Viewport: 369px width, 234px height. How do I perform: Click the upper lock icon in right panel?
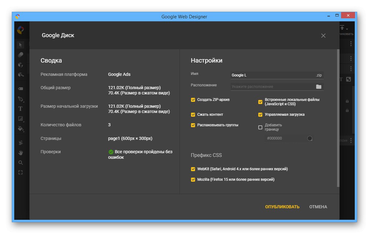(x=347, y=101)
